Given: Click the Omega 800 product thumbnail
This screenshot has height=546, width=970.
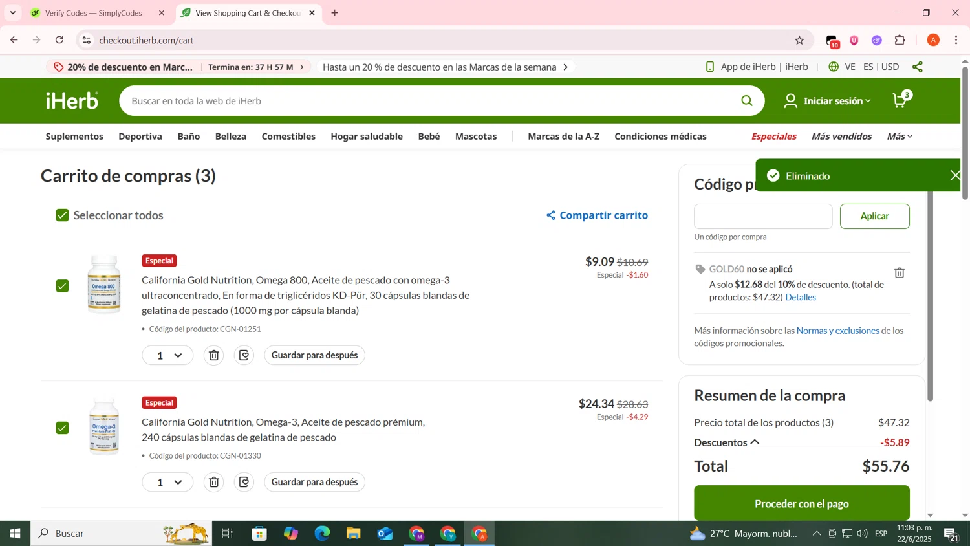Looking at the screenshot, I should click(x=104, y=285).
